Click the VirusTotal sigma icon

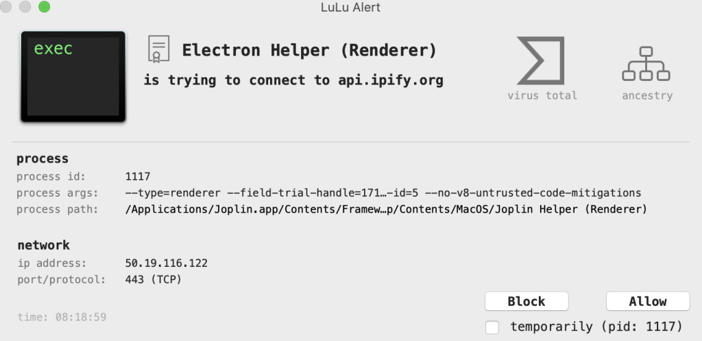(542, 60)
